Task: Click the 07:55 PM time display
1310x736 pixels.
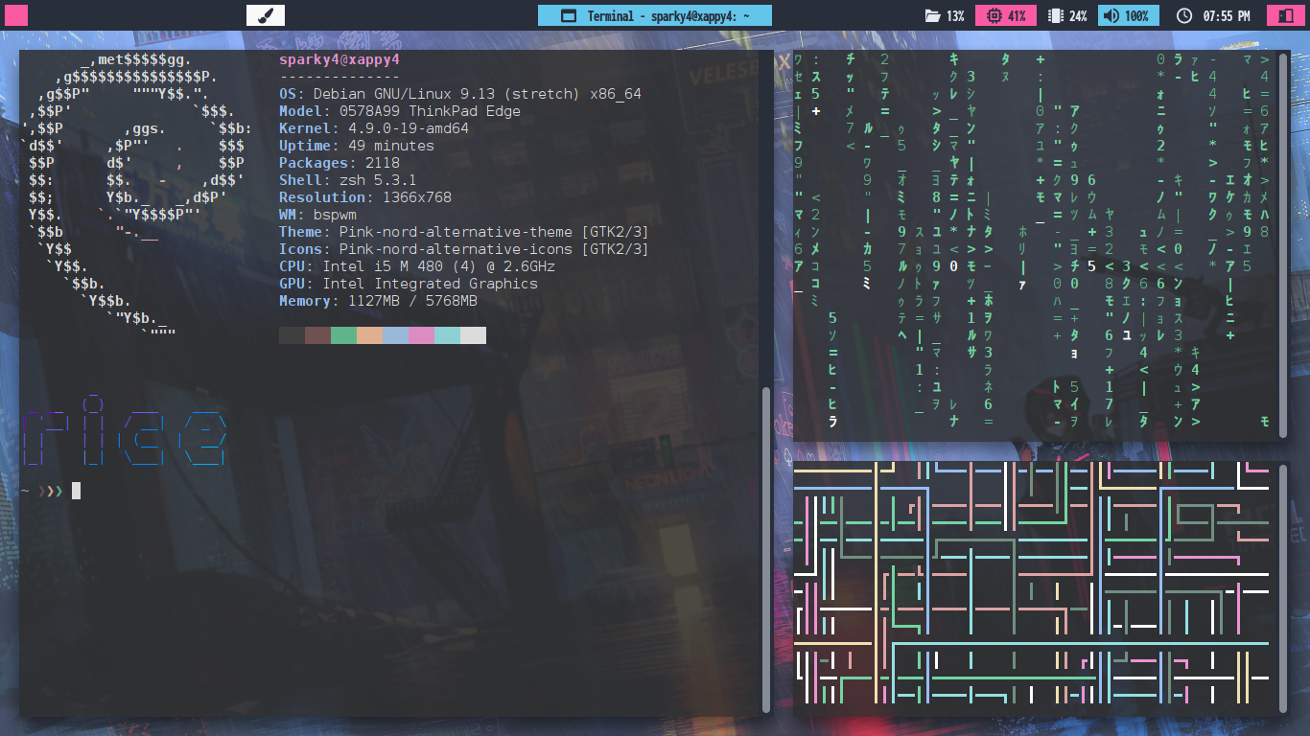Action: click(1226, 16)
